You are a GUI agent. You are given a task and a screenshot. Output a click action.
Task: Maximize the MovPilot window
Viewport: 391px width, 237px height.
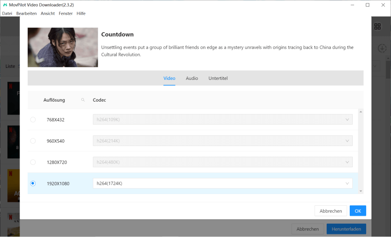click(x=368, y=5)
